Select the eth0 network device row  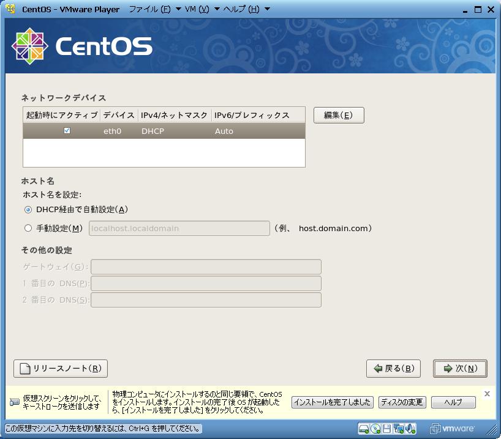coord(184,131)
